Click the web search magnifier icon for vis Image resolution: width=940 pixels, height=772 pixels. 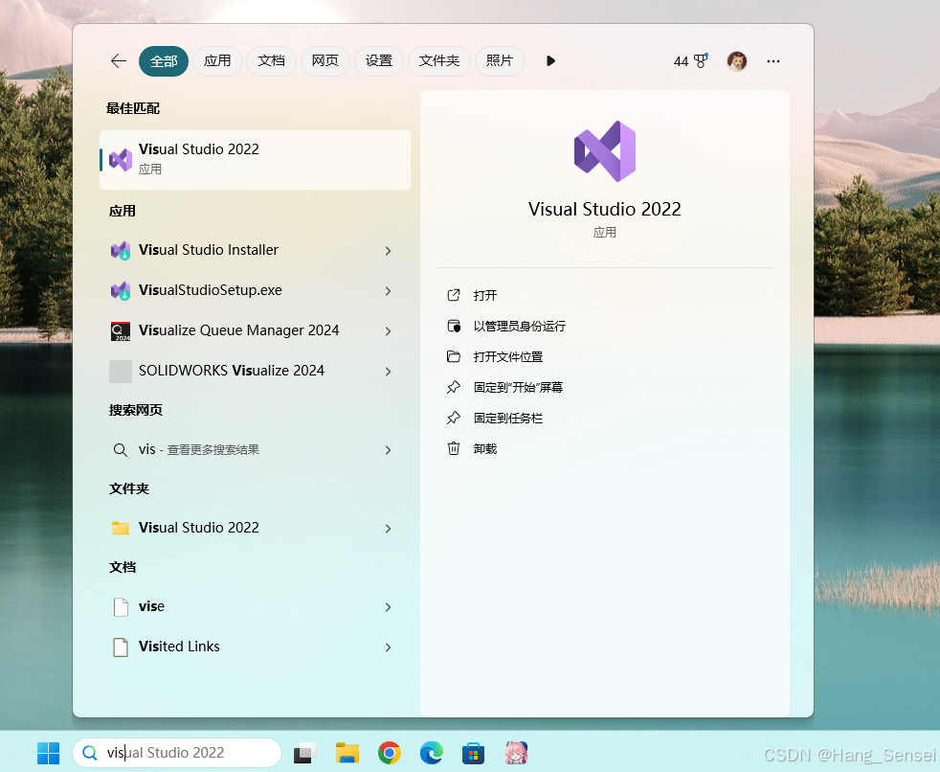point(120,450)
